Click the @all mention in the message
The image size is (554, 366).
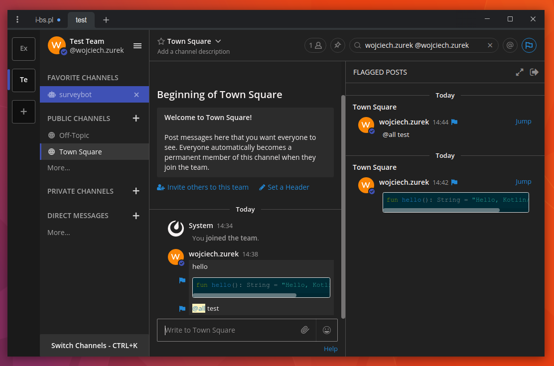pyautogui.click(x=199, y=308)
